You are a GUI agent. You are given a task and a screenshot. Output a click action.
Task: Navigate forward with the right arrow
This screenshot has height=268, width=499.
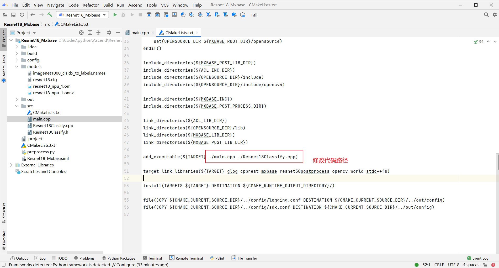click(41, 15)
